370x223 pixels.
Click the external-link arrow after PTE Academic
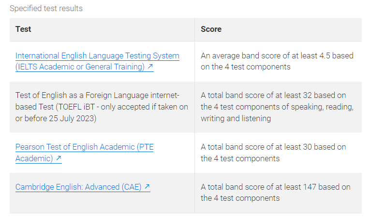pos(59,158)
